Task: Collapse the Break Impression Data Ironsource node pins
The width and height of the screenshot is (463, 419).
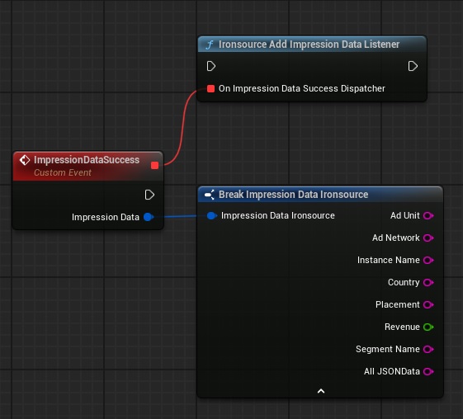Action: (x=321, y=391)
